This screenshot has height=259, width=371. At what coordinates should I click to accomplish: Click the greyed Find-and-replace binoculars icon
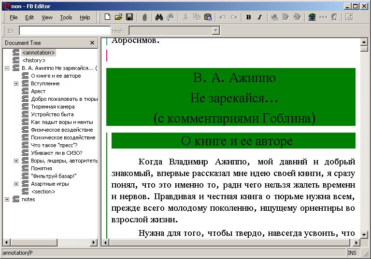tap(170, 17)
